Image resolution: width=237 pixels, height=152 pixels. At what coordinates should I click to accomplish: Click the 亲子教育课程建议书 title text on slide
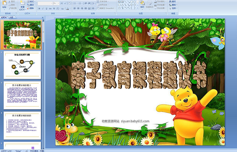pyautogui.click(x=138, y=75)
